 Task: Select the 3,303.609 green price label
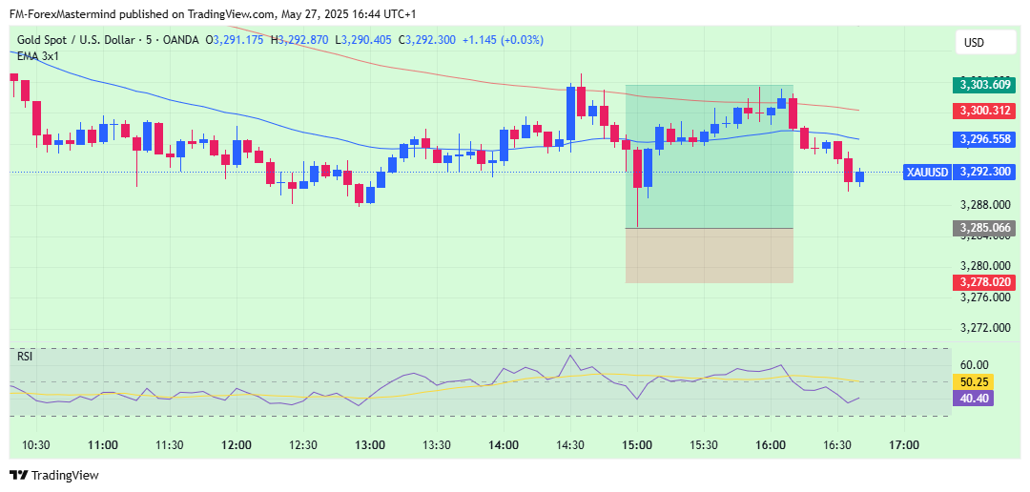pyautogui.click(x=984, y=85)
